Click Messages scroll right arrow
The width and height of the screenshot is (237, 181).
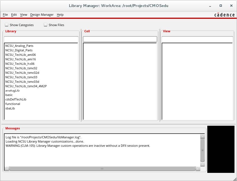(x=198, y=169)
